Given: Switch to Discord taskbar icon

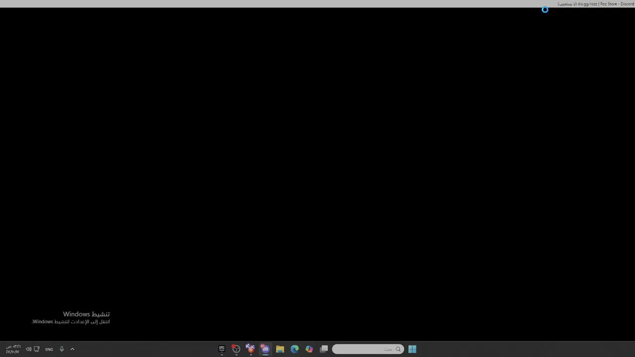Looking at the screenshot, I should point(265,349).
